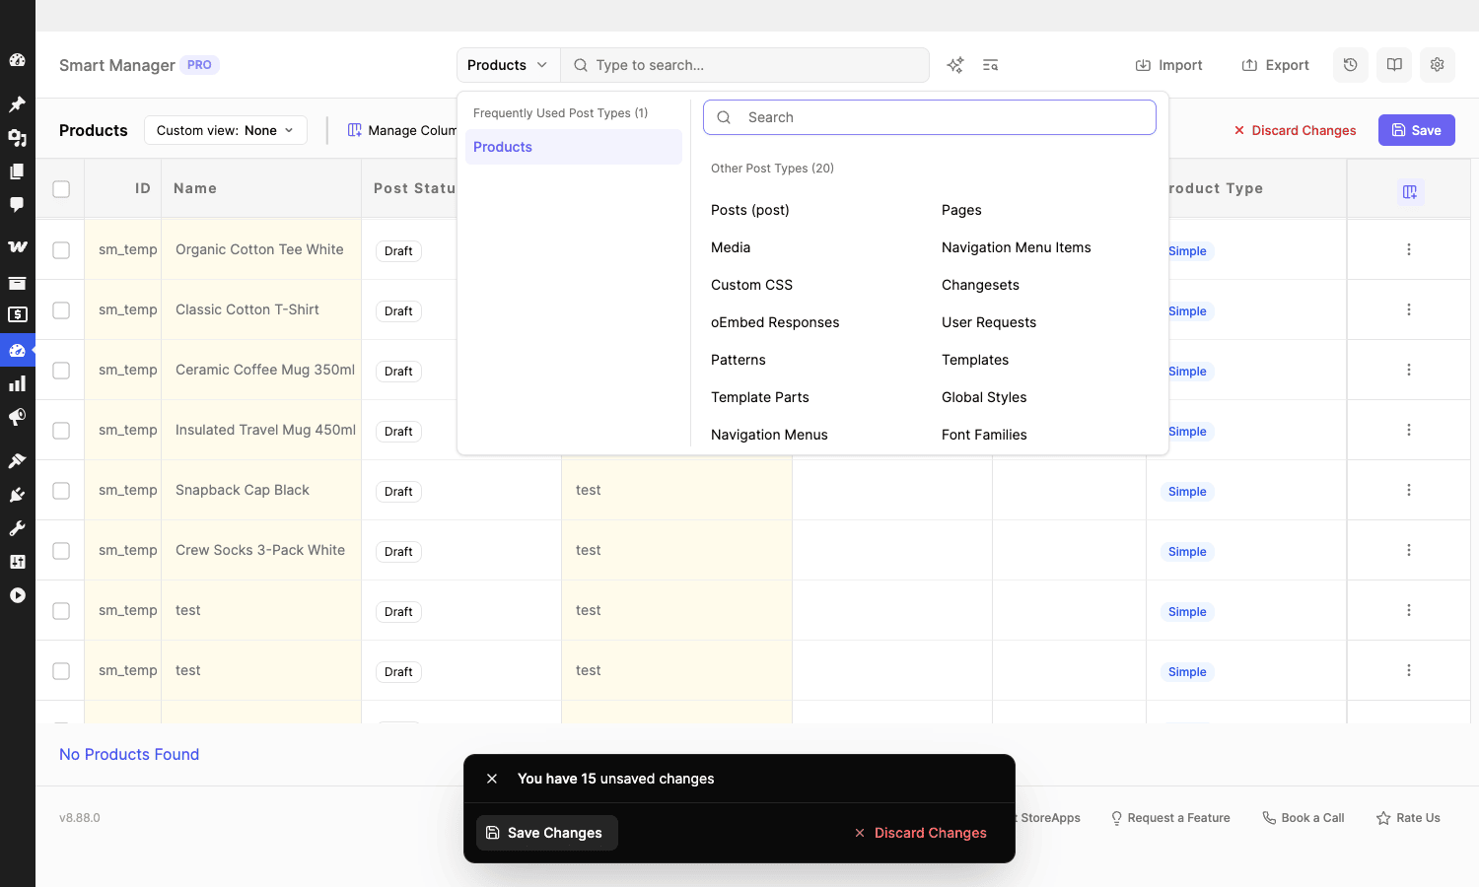Choose User Requests post type
1479x887 pixels.
989,322
